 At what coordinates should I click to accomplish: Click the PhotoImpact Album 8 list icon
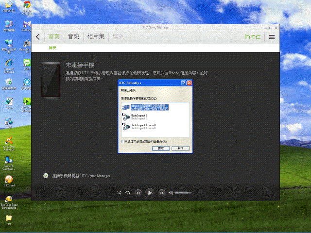pyautogui.click(x=126, y=127)
